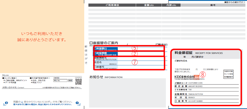The height and width of the screenshot is (109, 247).
Task: Select the 金額 column header
Action: point(149,5)
